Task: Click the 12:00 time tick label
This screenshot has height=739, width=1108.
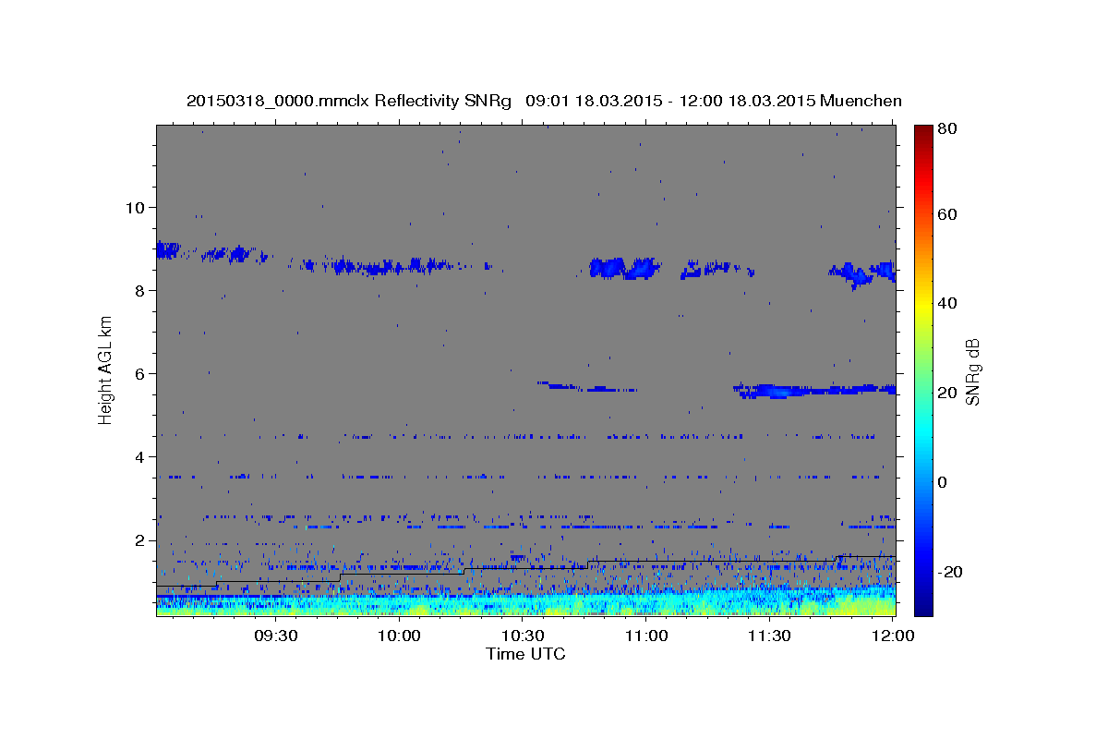Action: pos(893,636)
